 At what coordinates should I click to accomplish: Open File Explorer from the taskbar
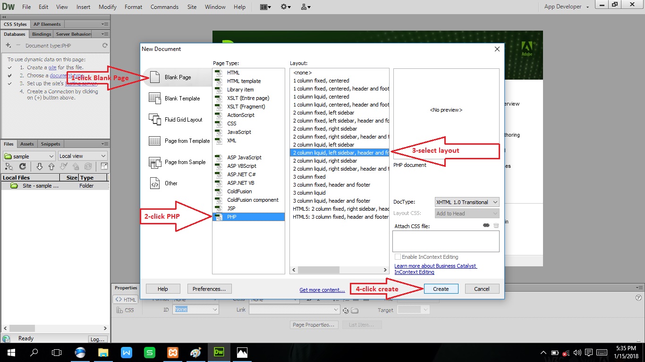(x=103, y=352)
